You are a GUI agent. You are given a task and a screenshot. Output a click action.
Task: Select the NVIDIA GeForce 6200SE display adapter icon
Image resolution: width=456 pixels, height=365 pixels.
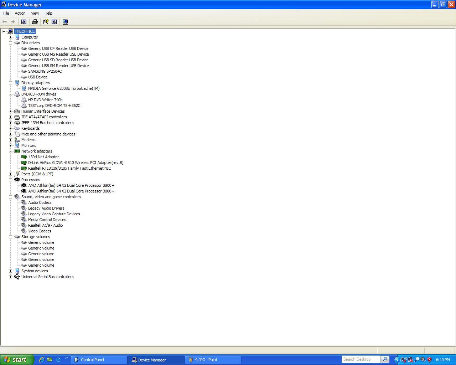(x=24, y=88)
